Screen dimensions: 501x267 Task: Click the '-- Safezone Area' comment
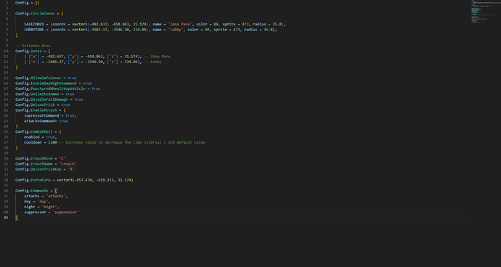(x=33, y=46)
